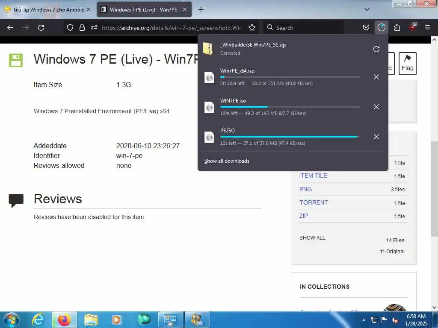The height and width of the screenshot is (328, 438).
Task: Click the green floppy disk software icon
Action: click(16, 60)
